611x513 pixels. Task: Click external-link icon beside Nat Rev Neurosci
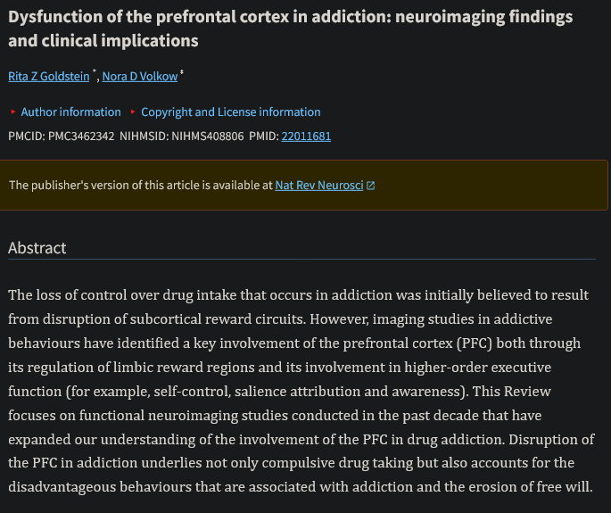coord(370,186)
